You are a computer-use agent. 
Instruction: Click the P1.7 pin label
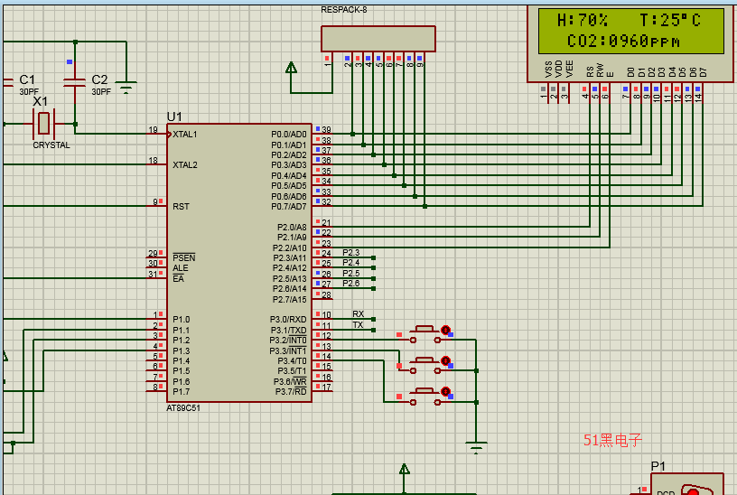click(181, 392)
